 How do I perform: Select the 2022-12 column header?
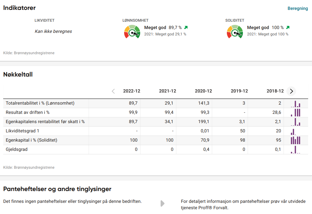[x=132, y=91]
